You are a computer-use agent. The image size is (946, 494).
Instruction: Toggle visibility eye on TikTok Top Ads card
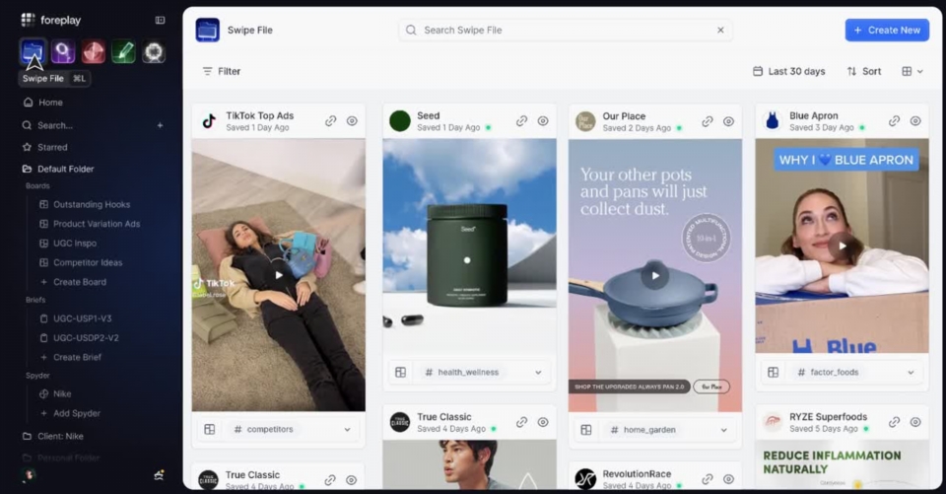352,121
